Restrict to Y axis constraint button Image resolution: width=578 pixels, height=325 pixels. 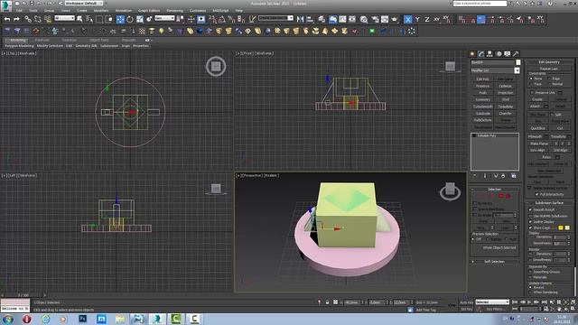coord(417,19)
